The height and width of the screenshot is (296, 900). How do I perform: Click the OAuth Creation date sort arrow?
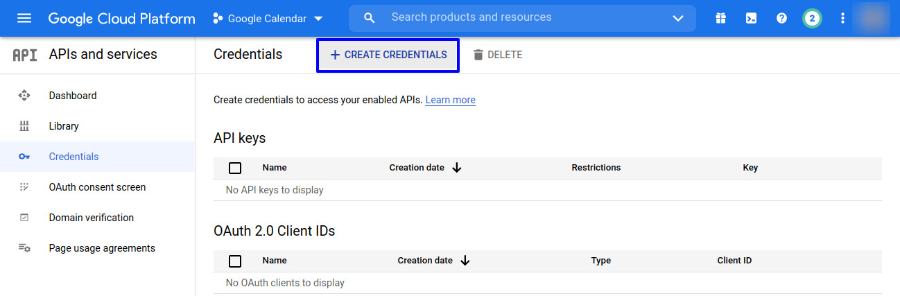click(x=465, y=261)
